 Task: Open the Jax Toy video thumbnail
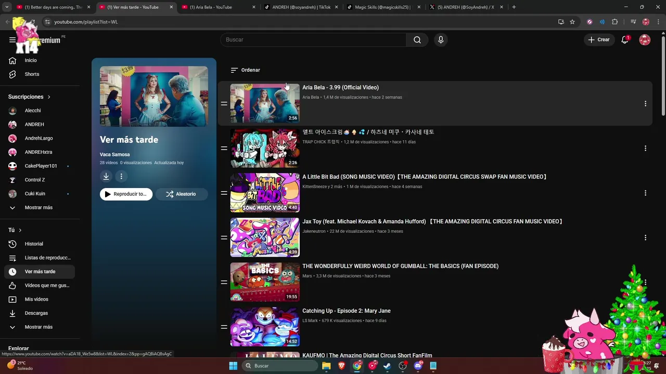pyautogui.click(x=265, y=237)
